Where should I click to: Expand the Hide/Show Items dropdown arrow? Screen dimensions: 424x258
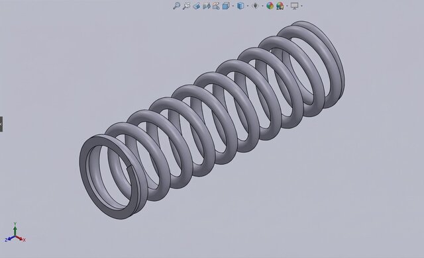pyautogui.click(x=262, y=6)
